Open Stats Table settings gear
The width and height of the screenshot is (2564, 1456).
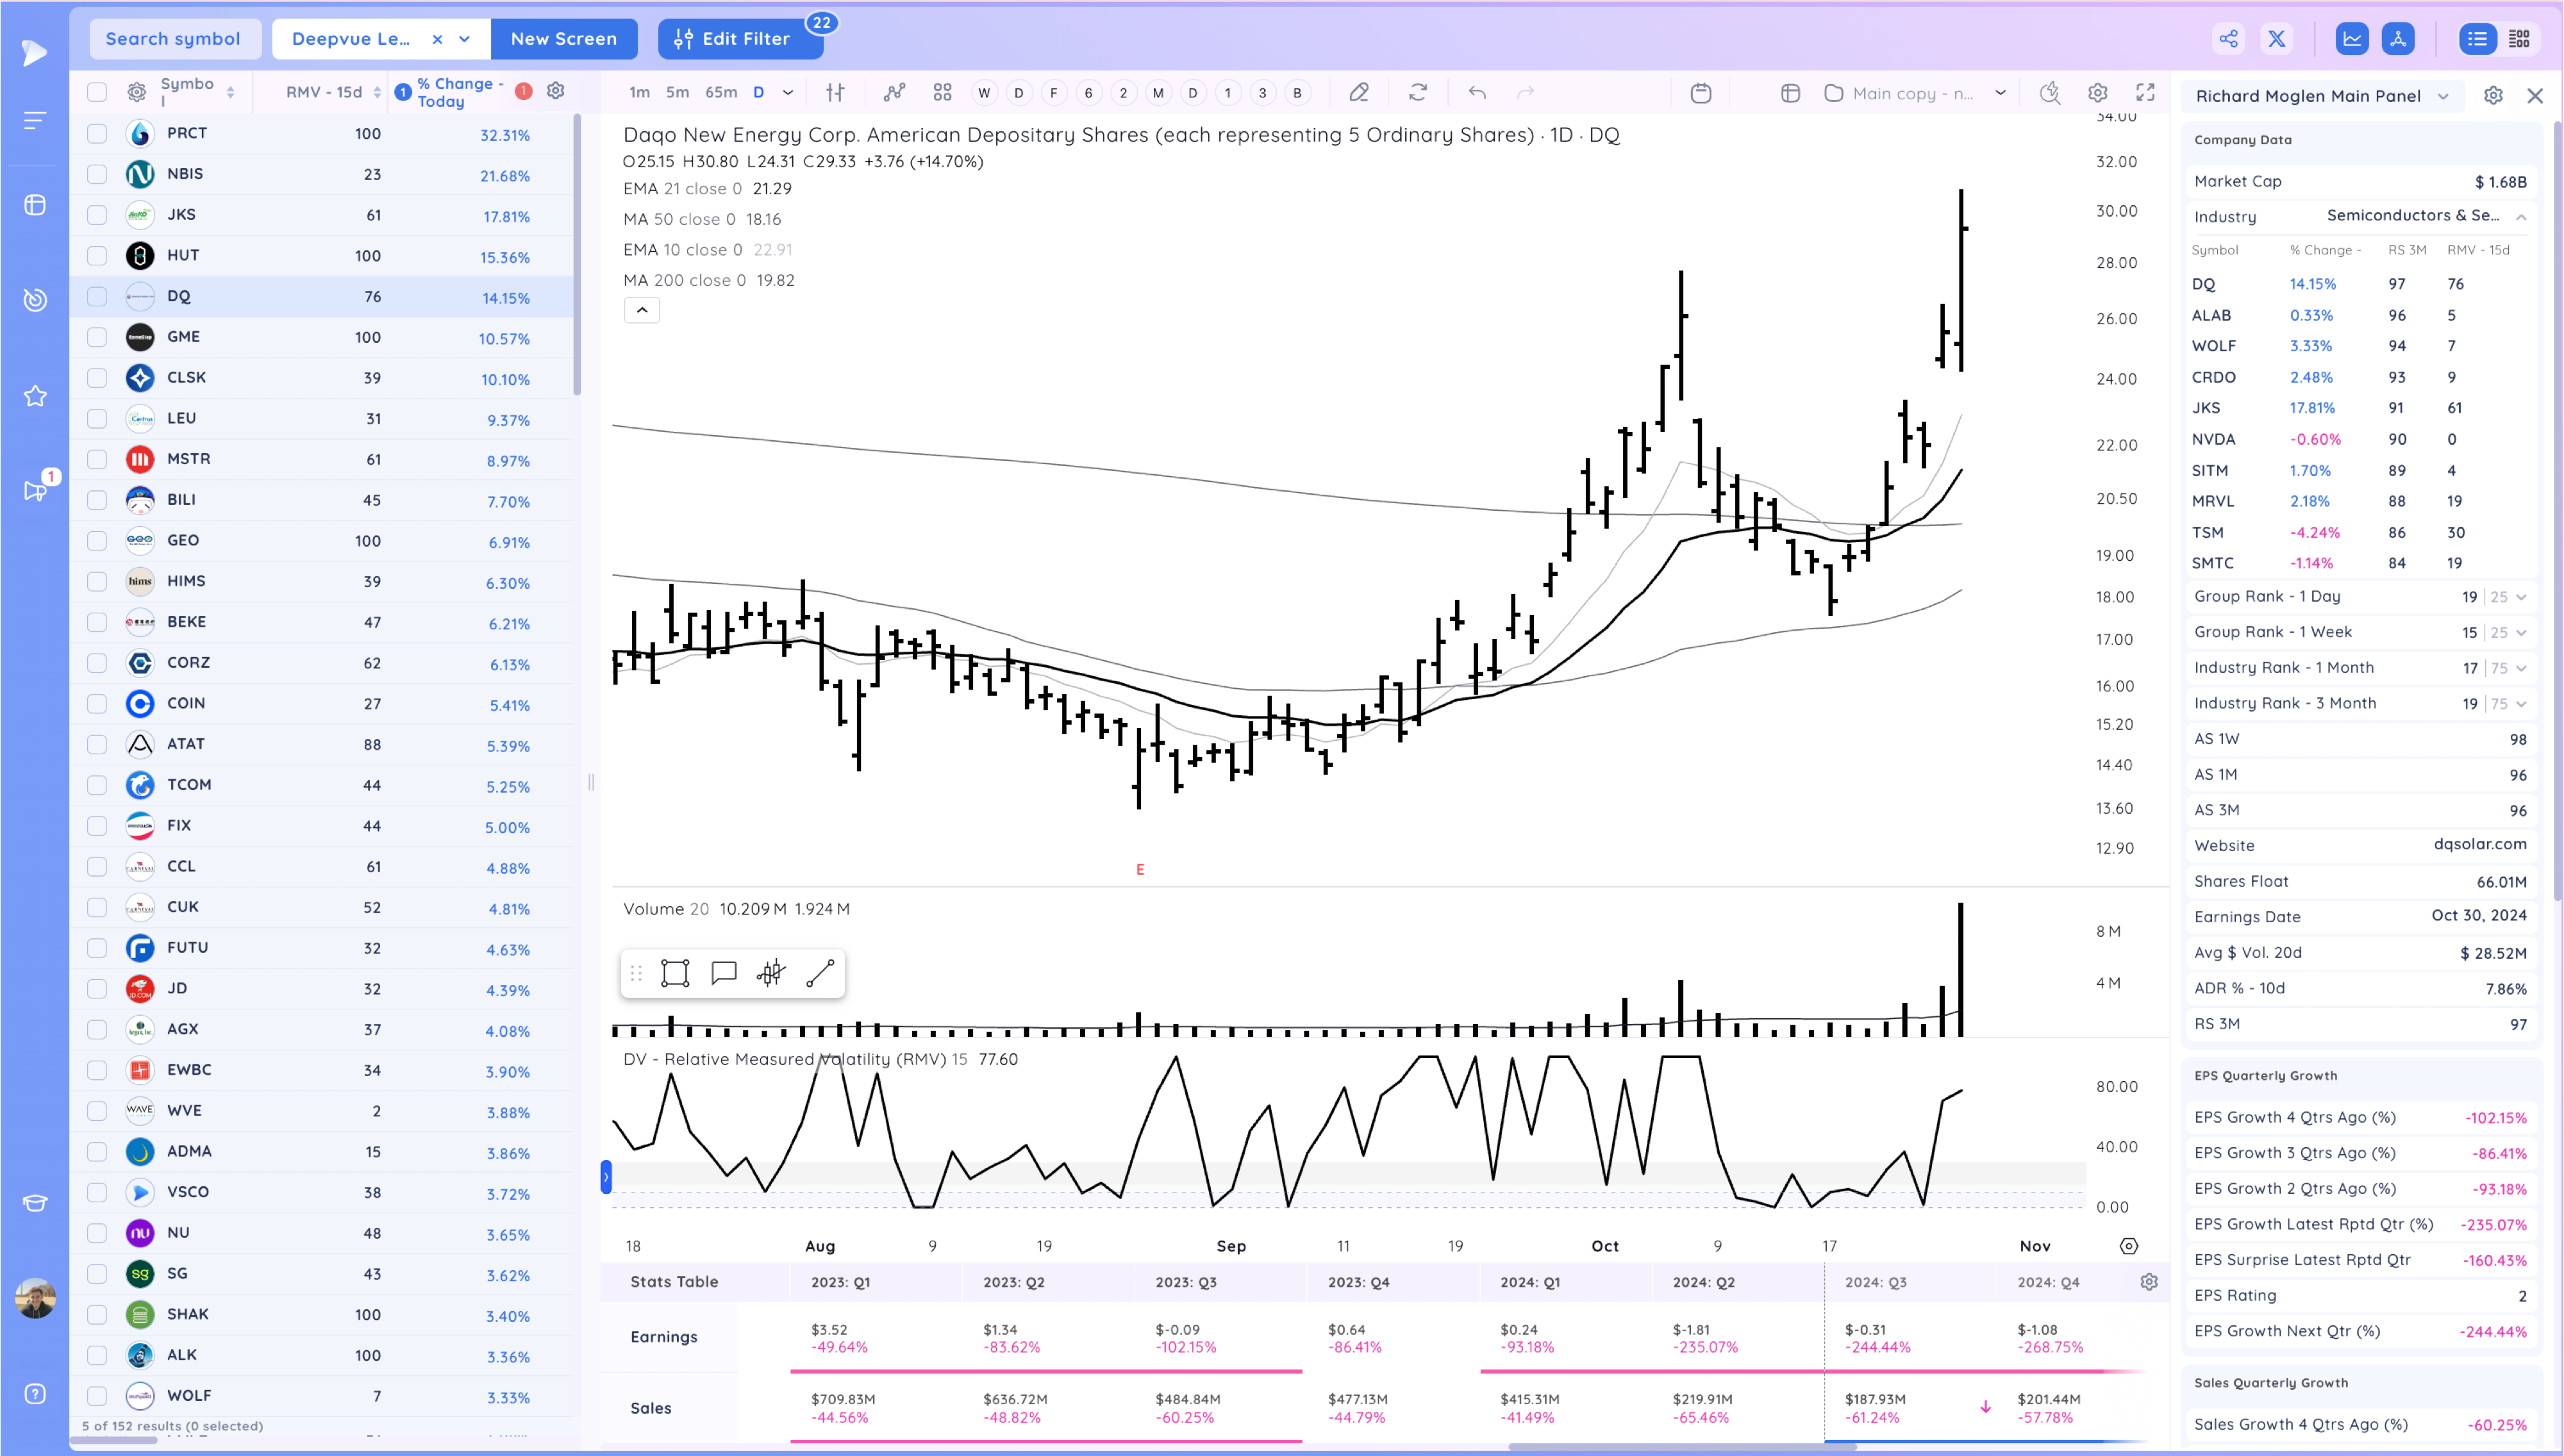(x=2148, y=1282)
